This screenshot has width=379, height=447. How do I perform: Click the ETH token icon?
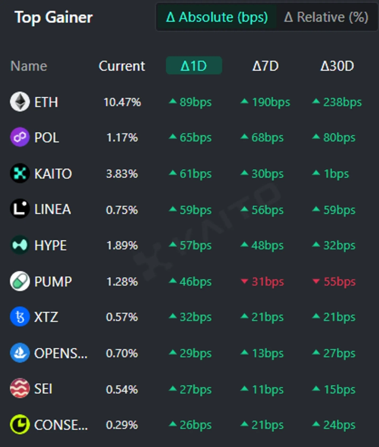pos(20,102)
